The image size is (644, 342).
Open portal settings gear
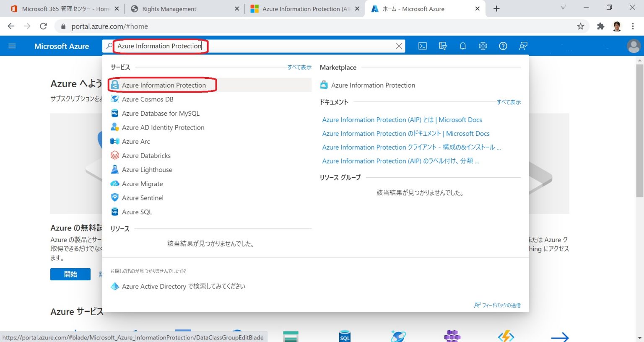coord(483,46)
